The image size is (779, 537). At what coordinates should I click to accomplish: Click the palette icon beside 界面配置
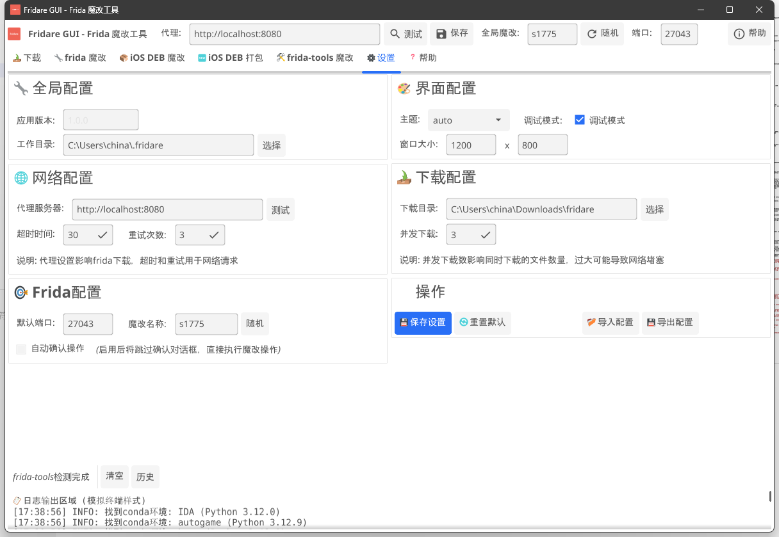(x=404, y=88)
